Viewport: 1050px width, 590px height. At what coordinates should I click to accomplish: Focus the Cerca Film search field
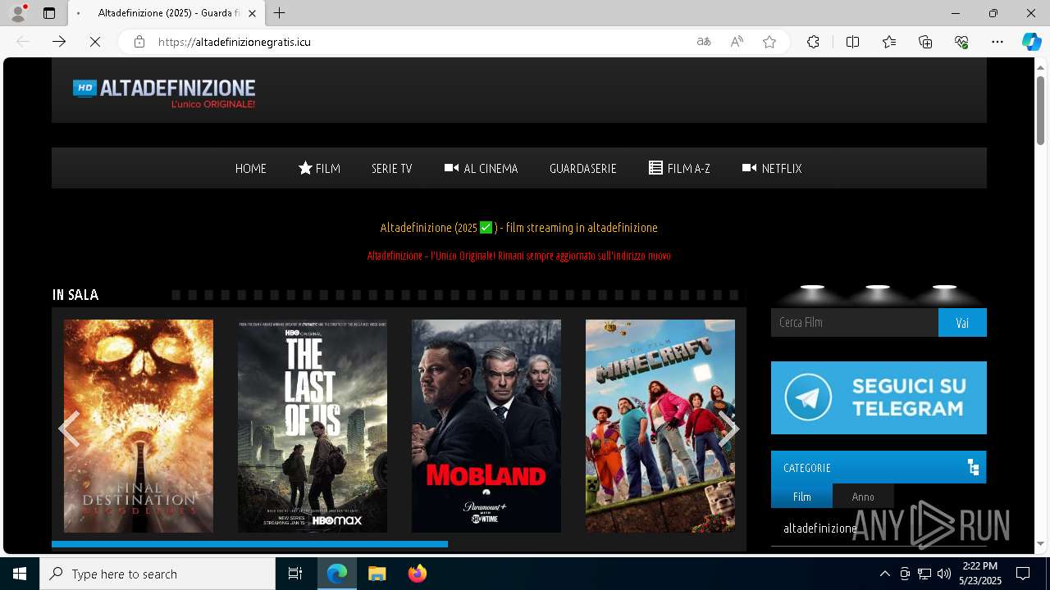[x=855, y=322]
